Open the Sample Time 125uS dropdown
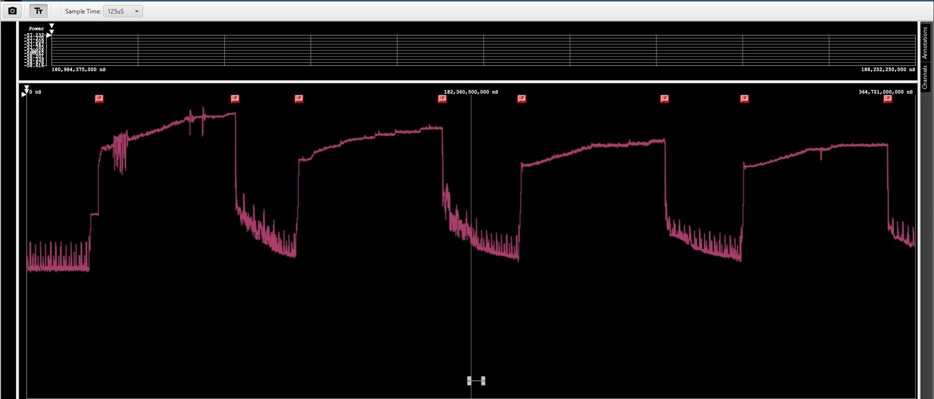934x399 pixels. coord(123,11)
